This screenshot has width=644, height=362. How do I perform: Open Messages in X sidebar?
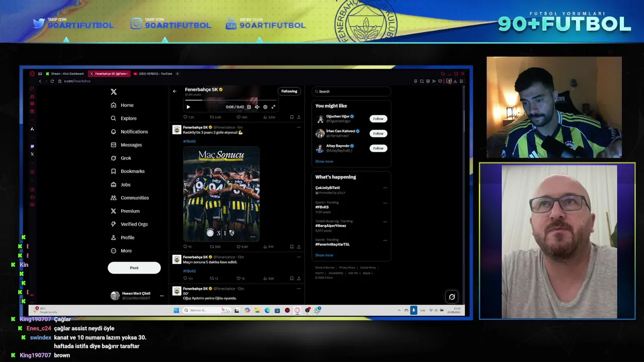tap(126, 145)
